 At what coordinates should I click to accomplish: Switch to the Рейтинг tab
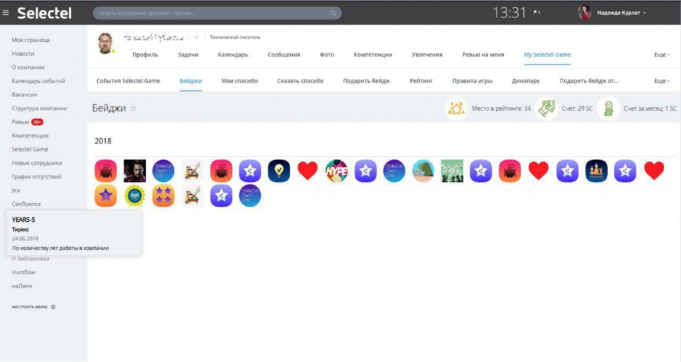coord(421,81)
